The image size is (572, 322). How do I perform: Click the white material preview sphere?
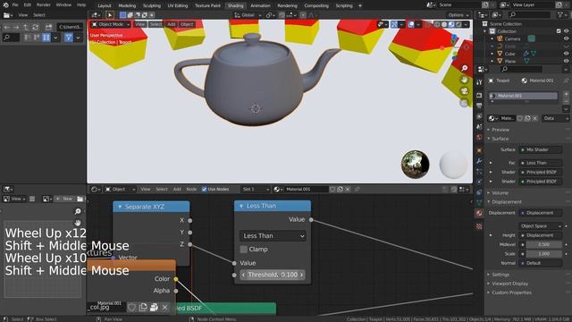click(453, 165)
